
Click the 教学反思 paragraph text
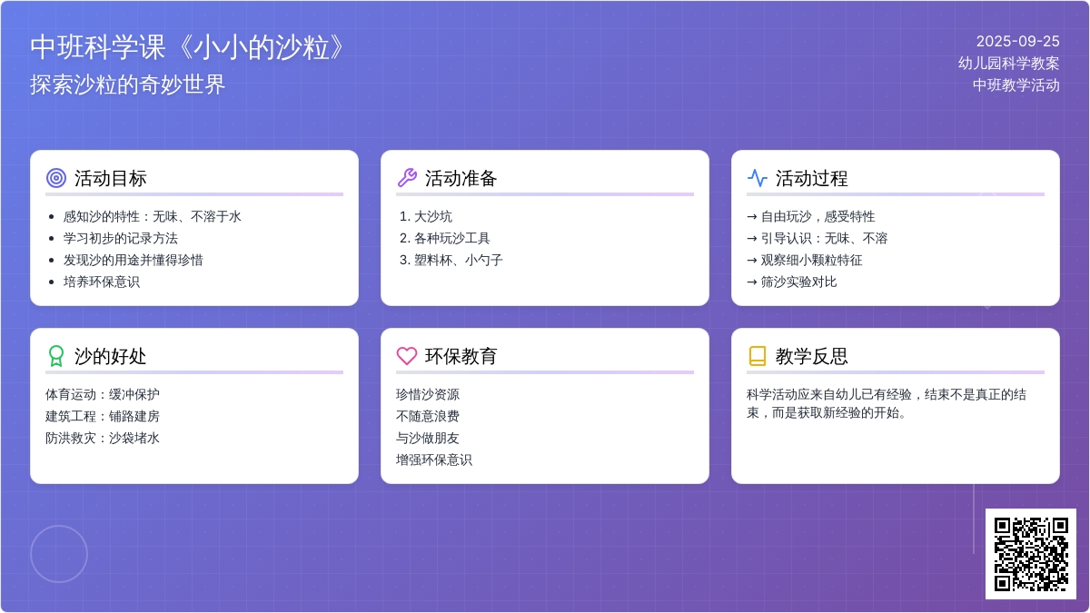[x=886, y=403]
